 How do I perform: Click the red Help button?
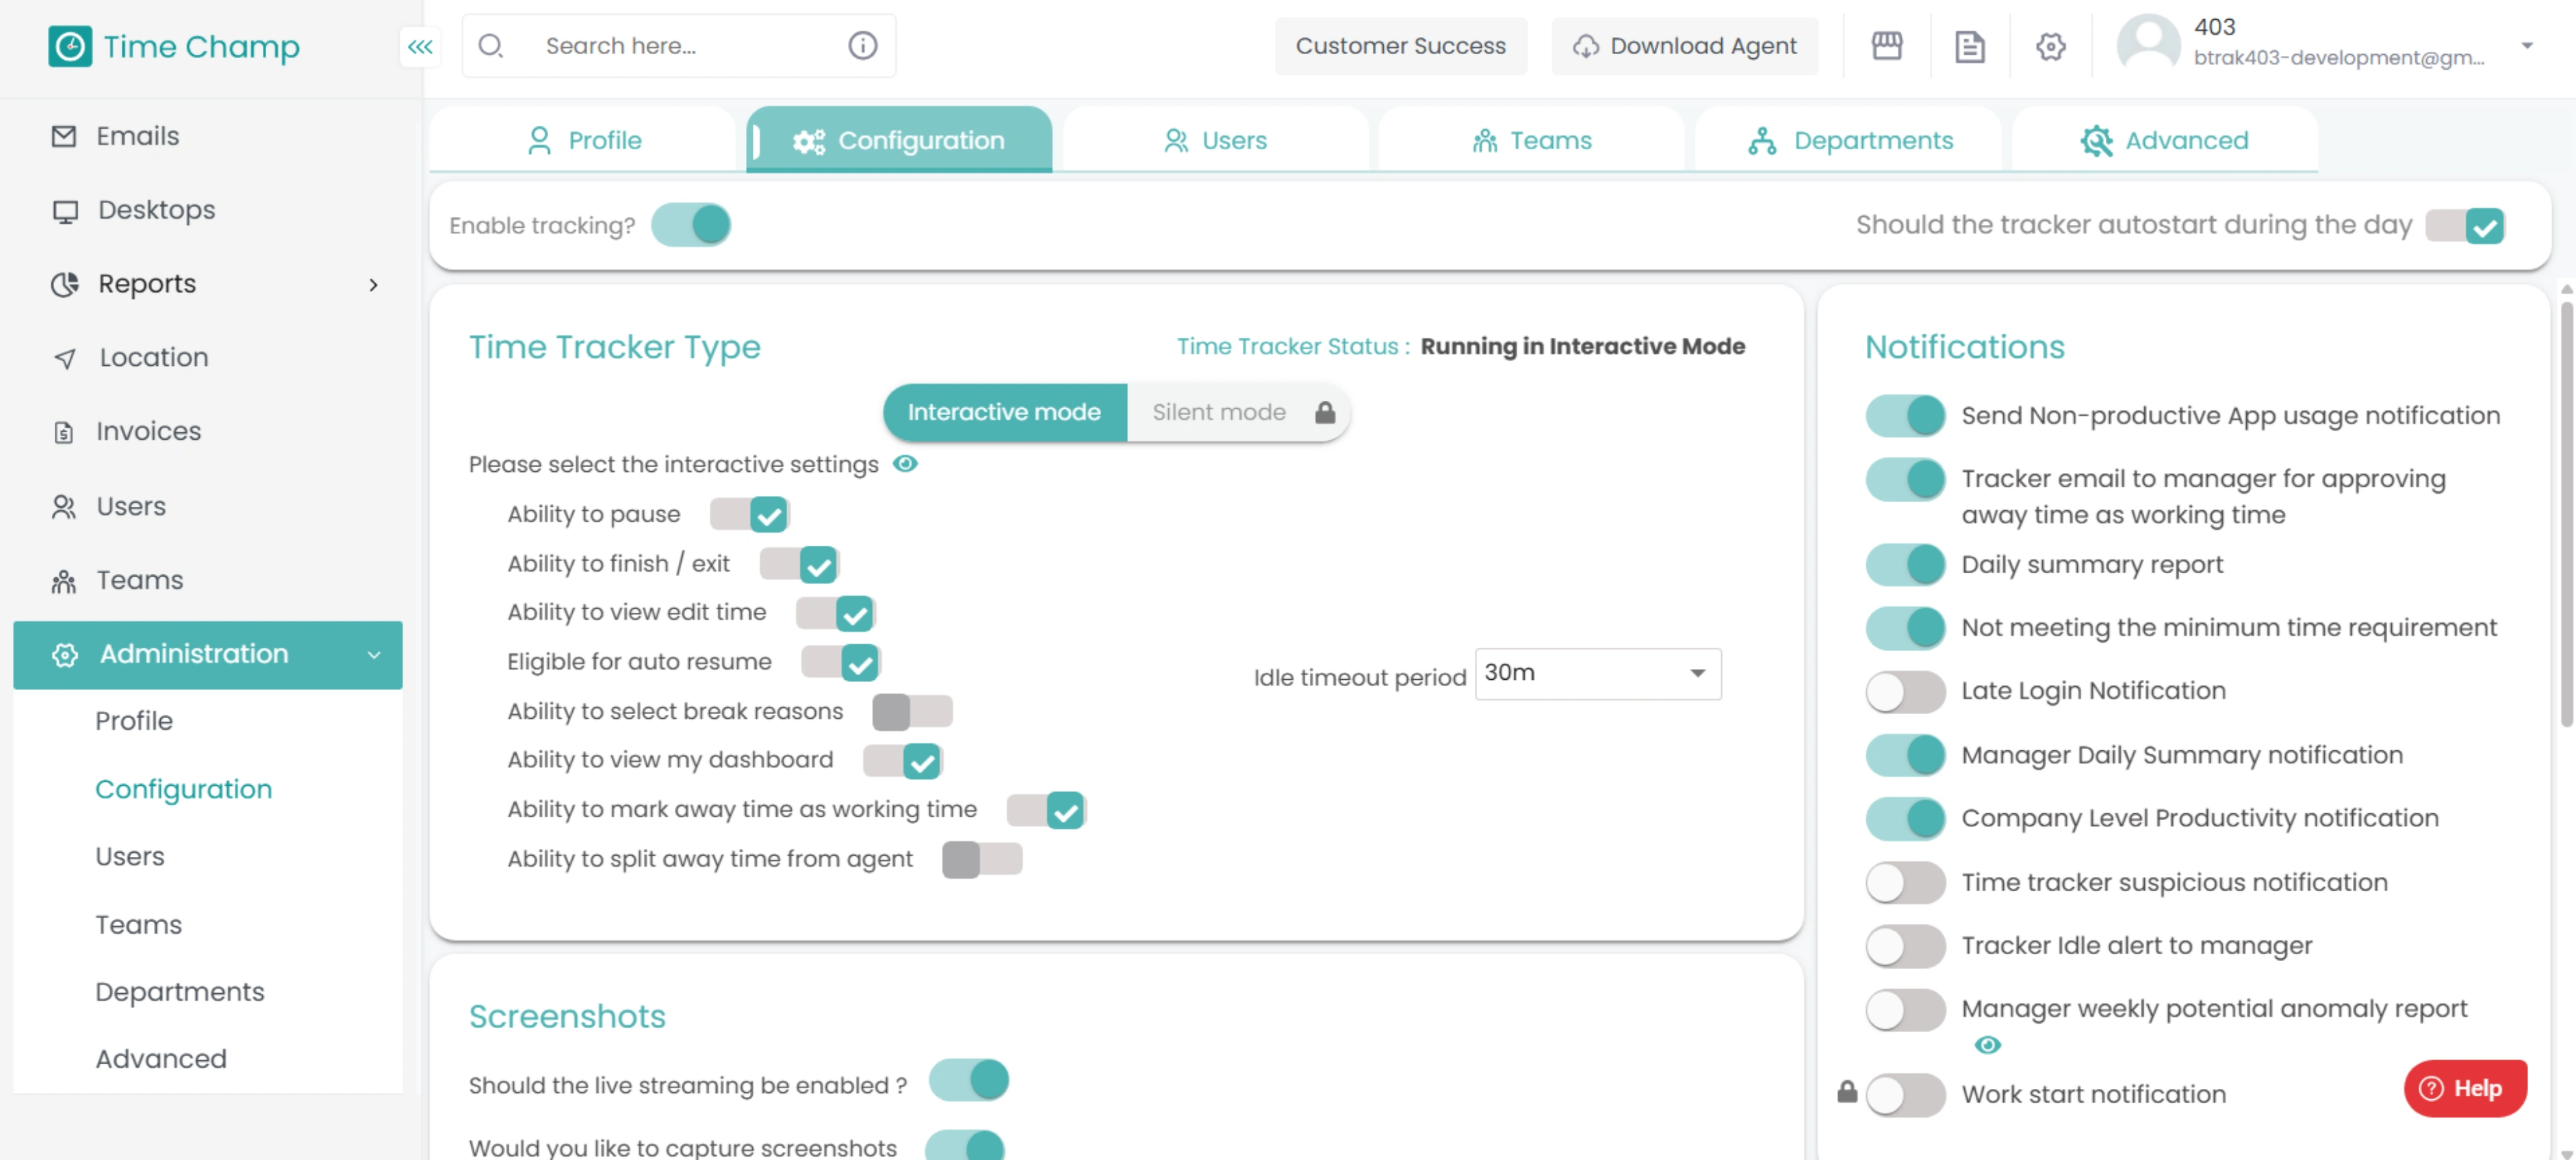pyautogui.click(x=2464, y=1088)
